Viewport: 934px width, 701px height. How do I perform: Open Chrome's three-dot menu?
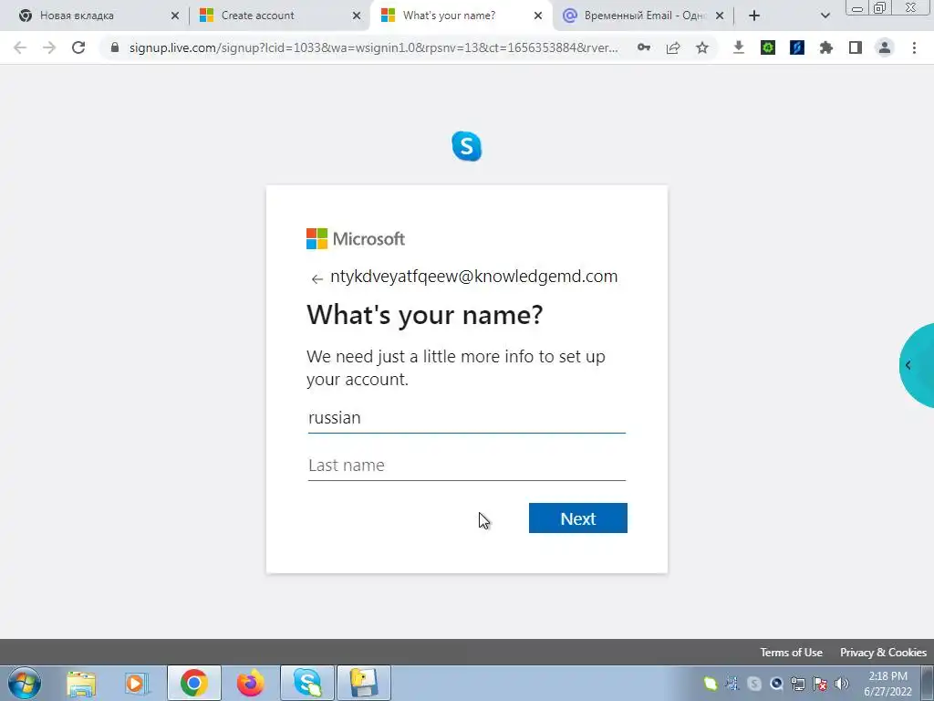(x=914, y=47)
